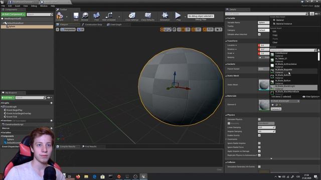This screenshot has width=321, height=180.
Task: Open the Lit view mode dropdown
Action: click(80, 29)
